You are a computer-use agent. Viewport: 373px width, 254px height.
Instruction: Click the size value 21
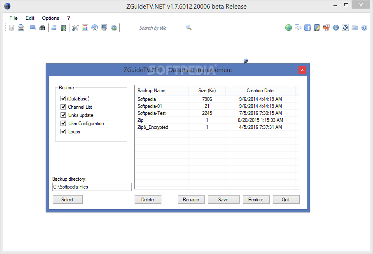[x=207, y=106]
